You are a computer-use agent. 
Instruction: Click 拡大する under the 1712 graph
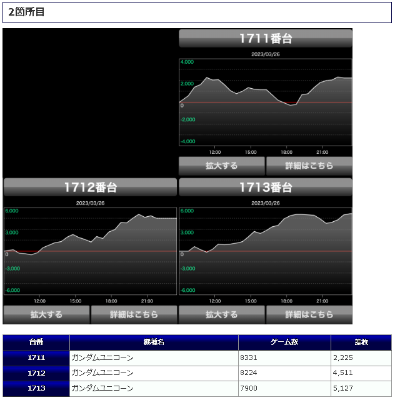click(x=47, y=314)
